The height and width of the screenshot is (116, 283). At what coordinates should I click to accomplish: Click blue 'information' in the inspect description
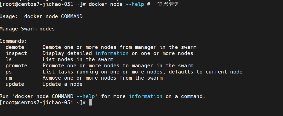click(x=112, y=54)
